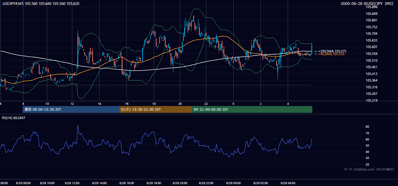Viewport: 398px width, 186px height.
Task: Click the 6/28 18:00 time axis label
Action: click(x=154, y=183)
